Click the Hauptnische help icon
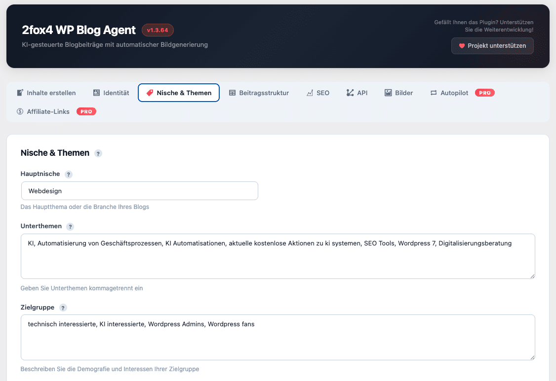 pyautogui.click(x=68, y=174)
